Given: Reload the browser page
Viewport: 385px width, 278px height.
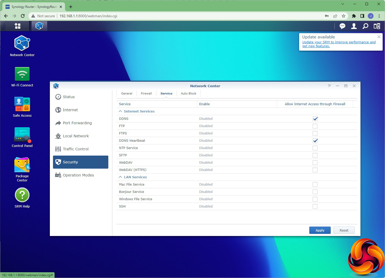Looking at the screenshot, I should tap(23, 16).
